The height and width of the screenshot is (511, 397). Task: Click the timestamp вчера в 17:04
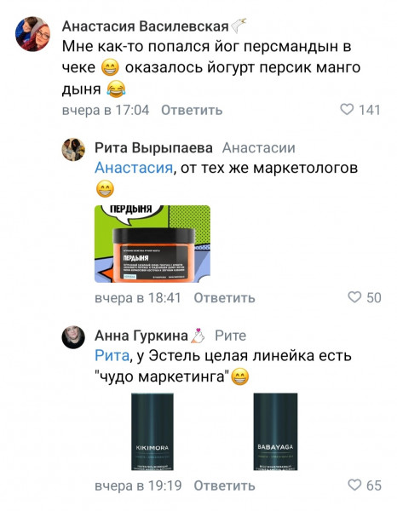106,110
